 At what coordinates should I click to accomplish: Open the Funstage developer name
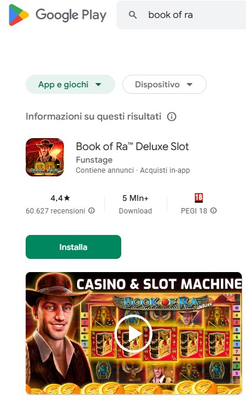[94, 160]
